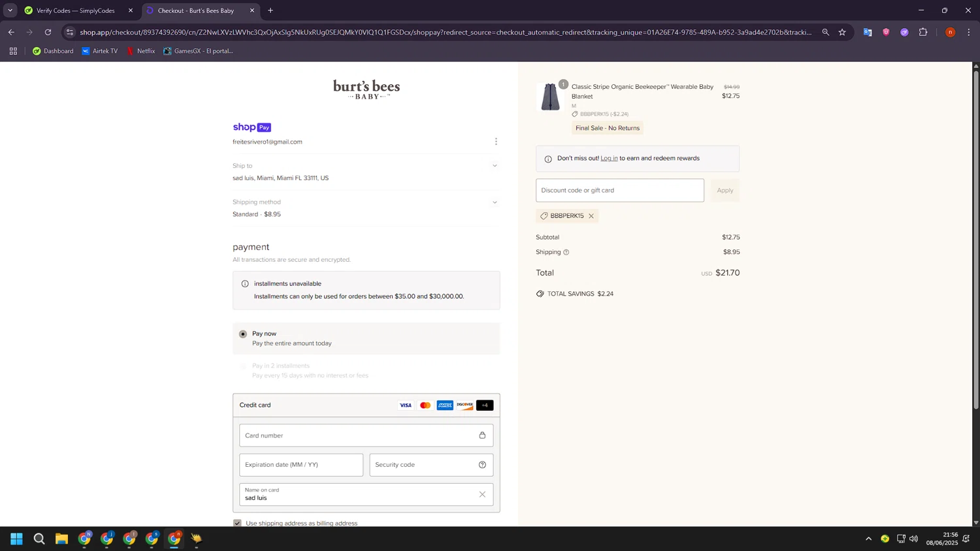
Task: Click the lock icon in Card number field
Action: 482,435
